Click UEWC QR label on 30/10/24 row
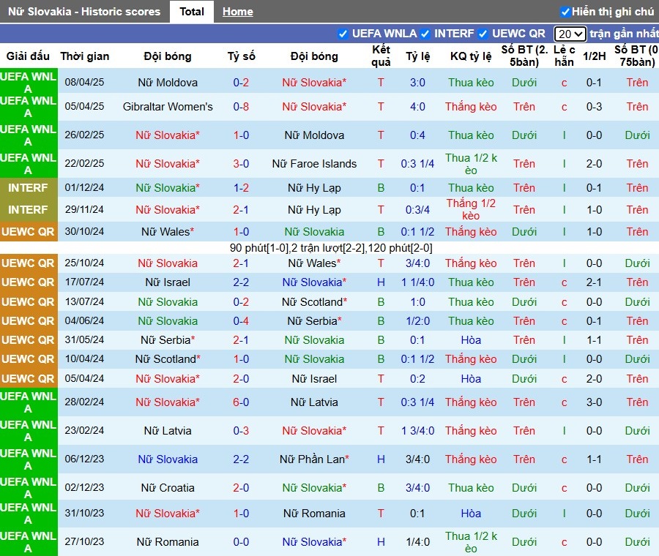Viewport: 659px width, 556px height. pyautogui.click(x=28, y=232)
